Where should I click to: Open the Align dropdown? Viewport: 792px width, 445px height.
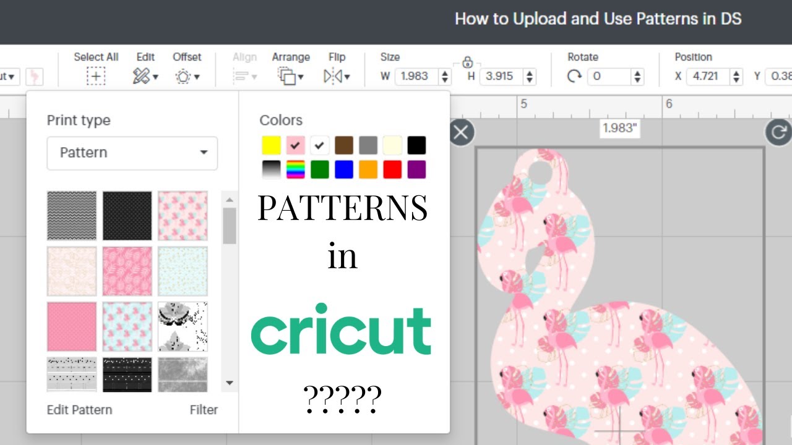[x=244, y=77]
